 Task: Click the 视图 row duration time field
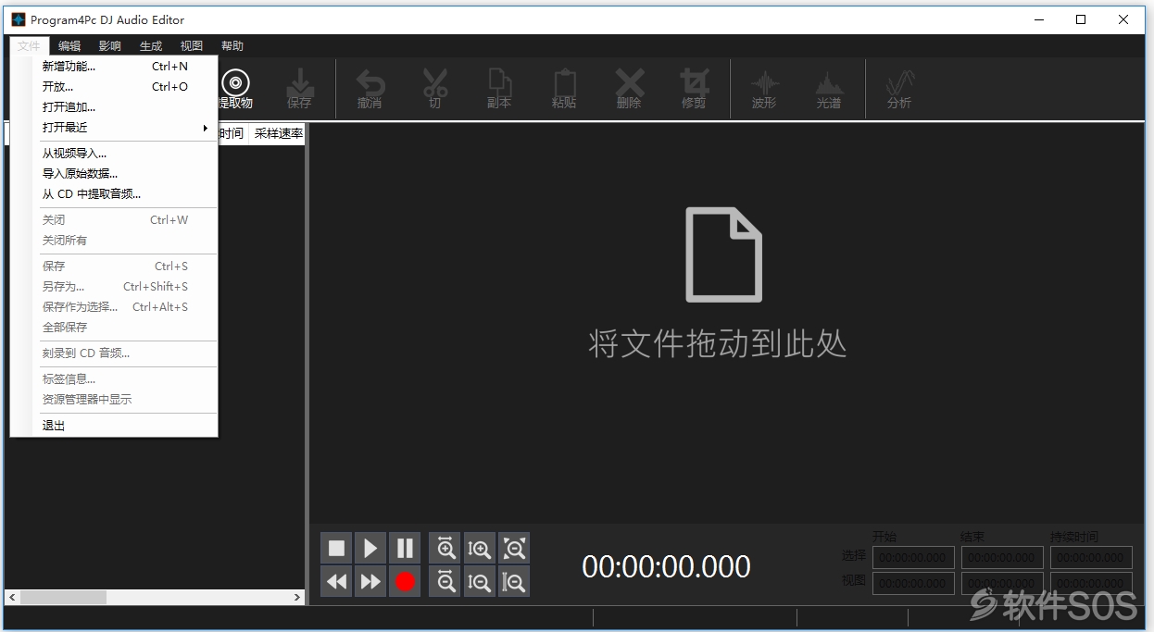click(x=1091, y=583)
